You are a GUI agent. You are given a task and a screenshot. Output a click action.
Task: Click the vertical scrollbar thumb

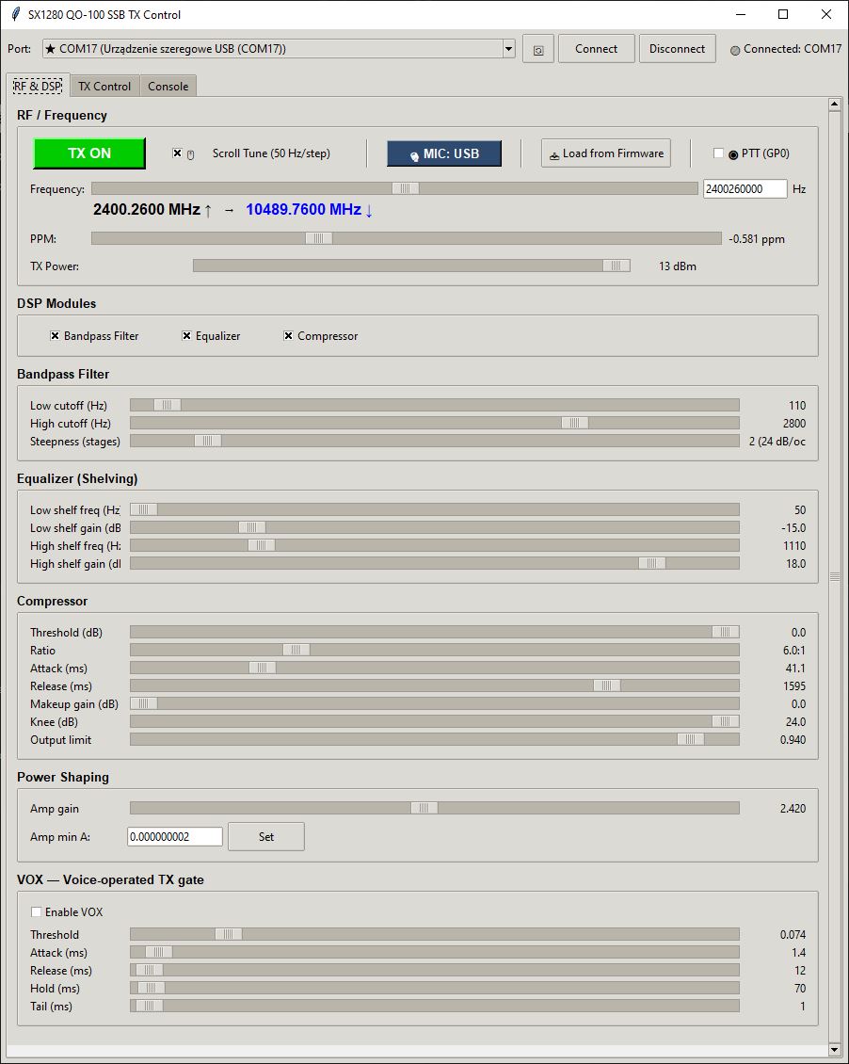(835, 577)
